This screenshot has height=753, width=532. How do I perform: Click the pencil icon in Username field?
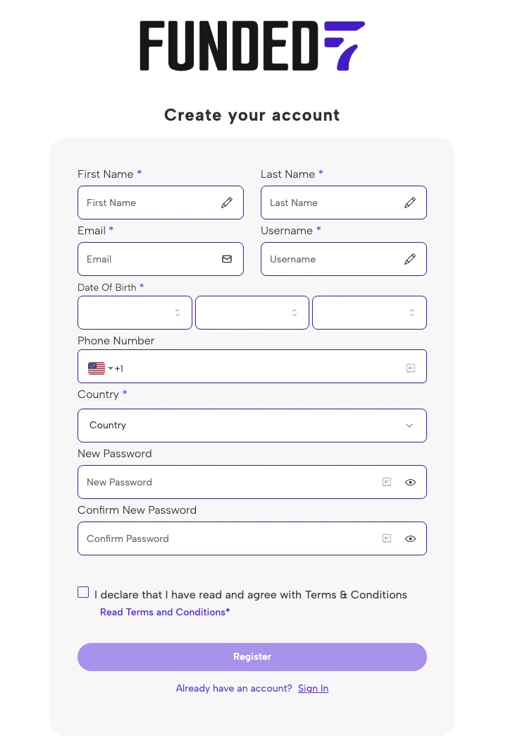click(x=410, y=259)
